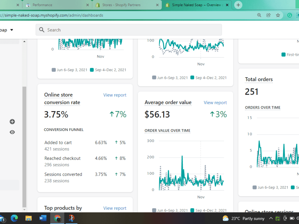Open Microsoft Word from taskbar
299x224 pixels.
coord(43,218)
